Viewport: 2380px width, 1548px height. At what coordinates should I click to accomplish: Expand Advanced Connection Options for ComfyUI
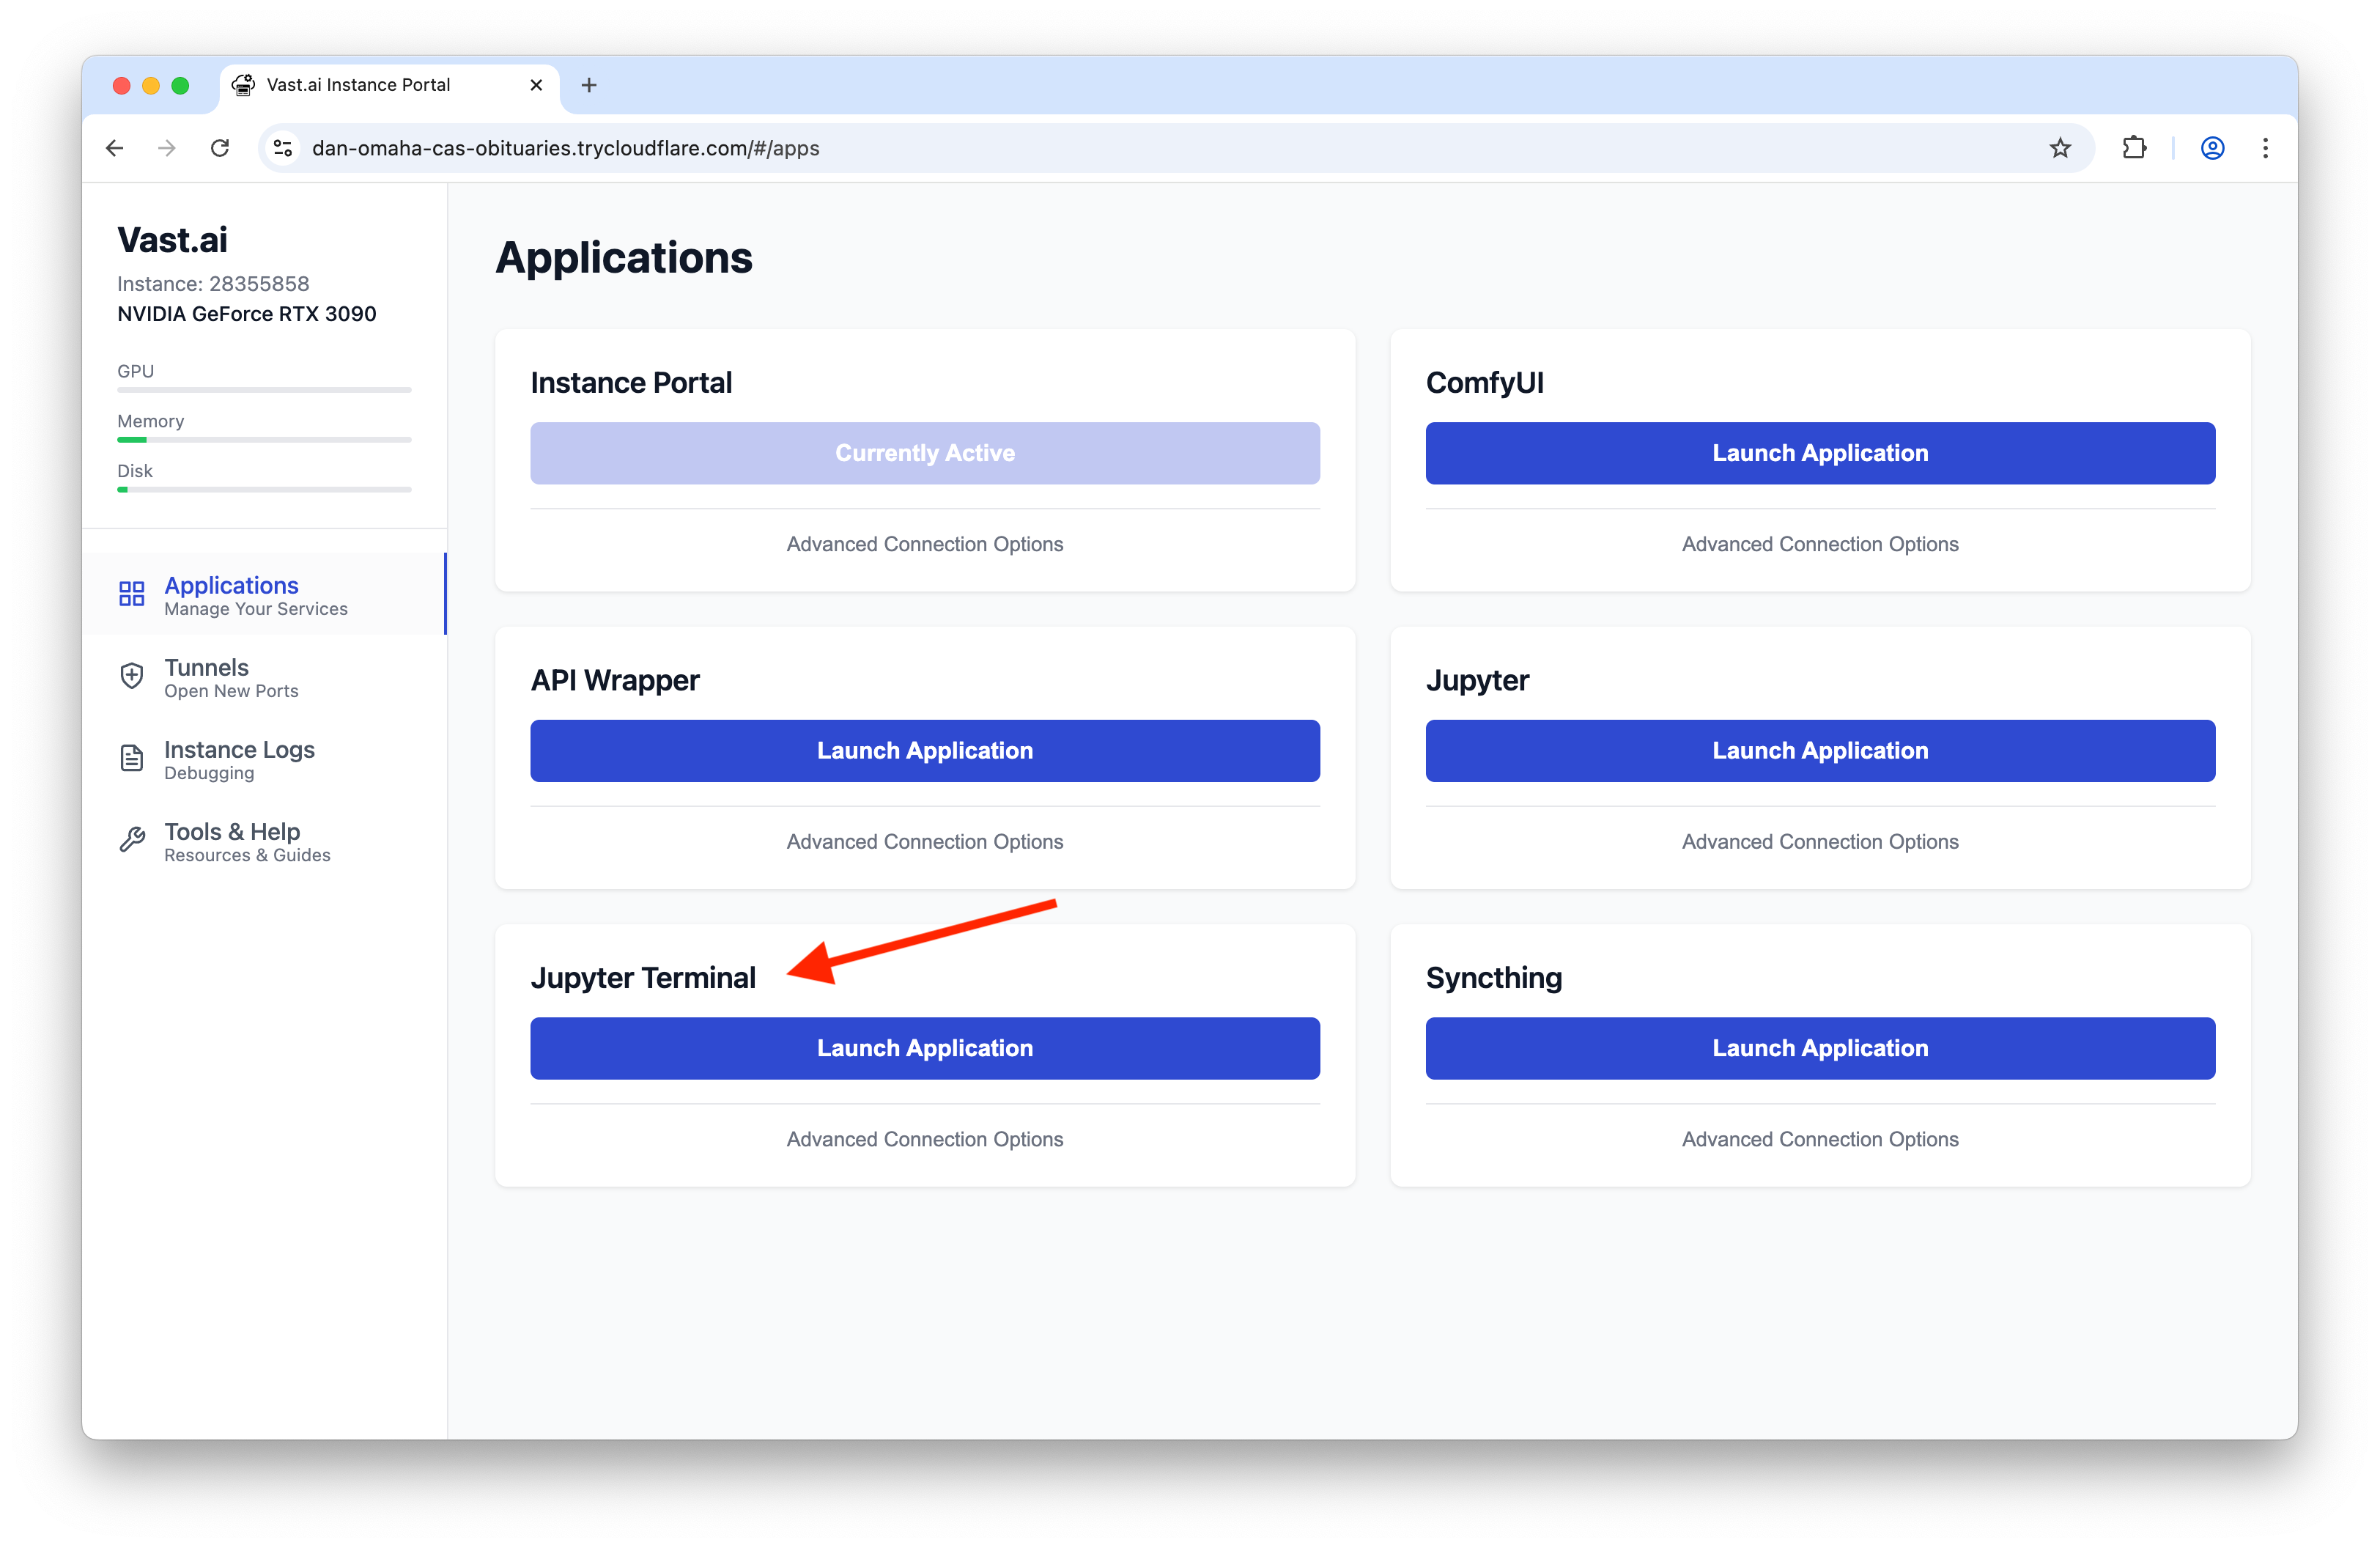[1820, 544]
